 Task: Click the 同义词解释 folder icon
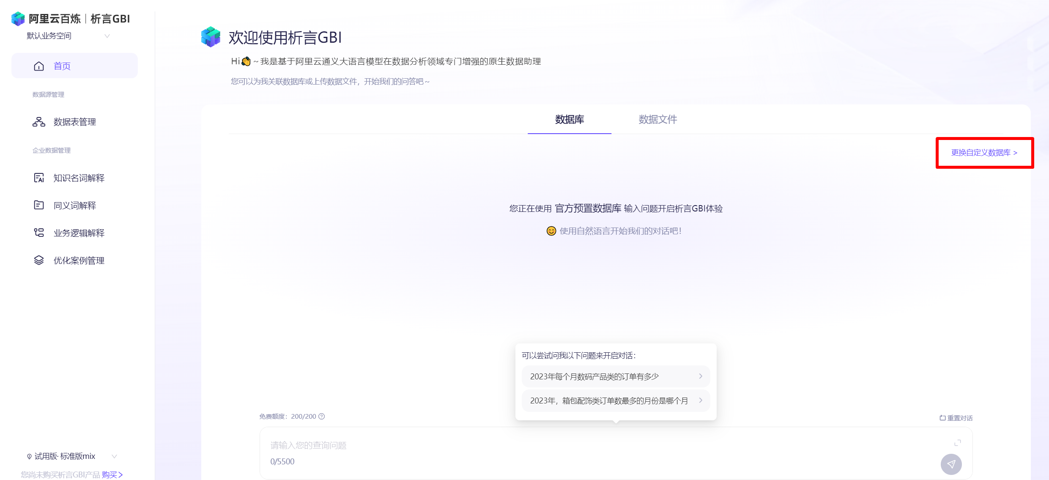point(39,205)
